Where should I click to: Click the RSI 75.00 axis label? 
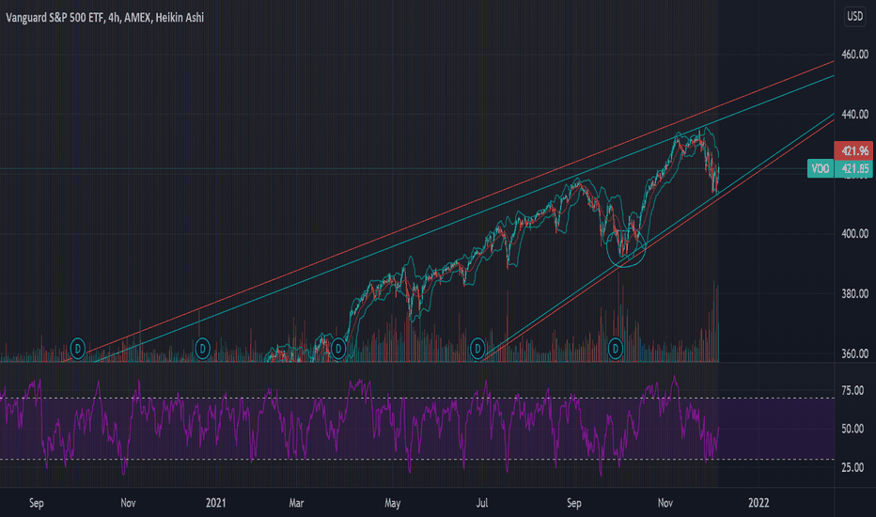853,390
